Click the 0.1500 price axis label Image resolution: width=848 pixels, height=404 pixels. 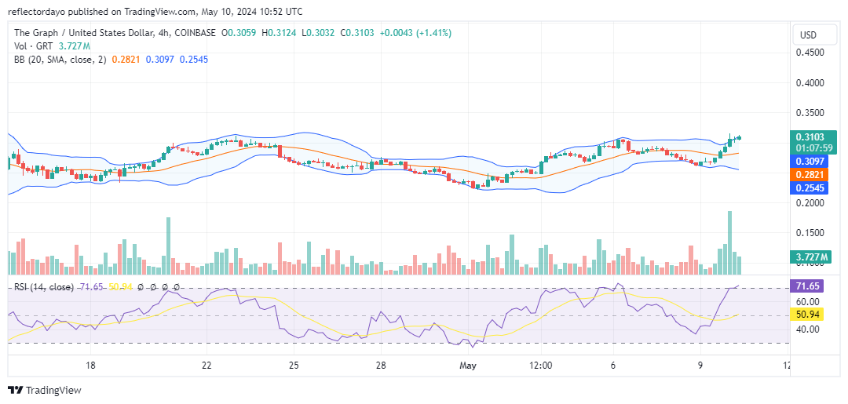point(810,233)
